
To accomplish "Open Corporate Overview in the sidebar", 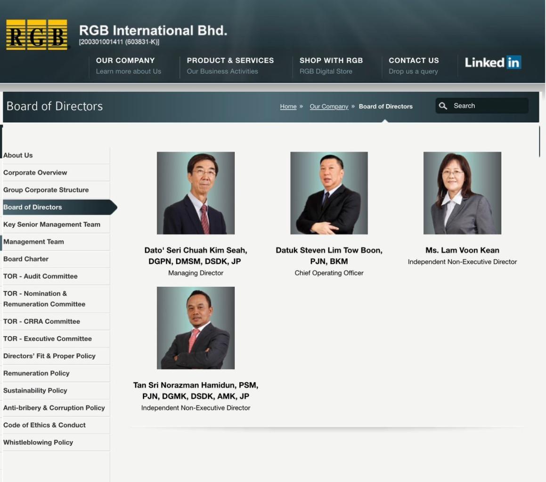I will (35, 173).
